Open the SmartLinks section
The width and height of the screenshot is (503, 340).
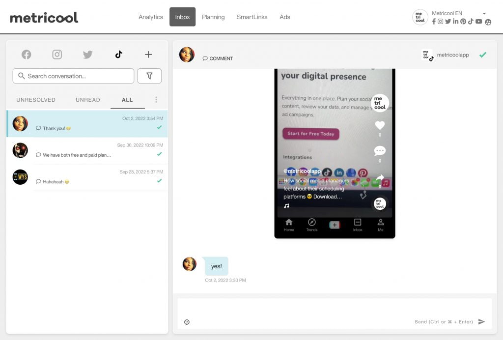(252, 17)
